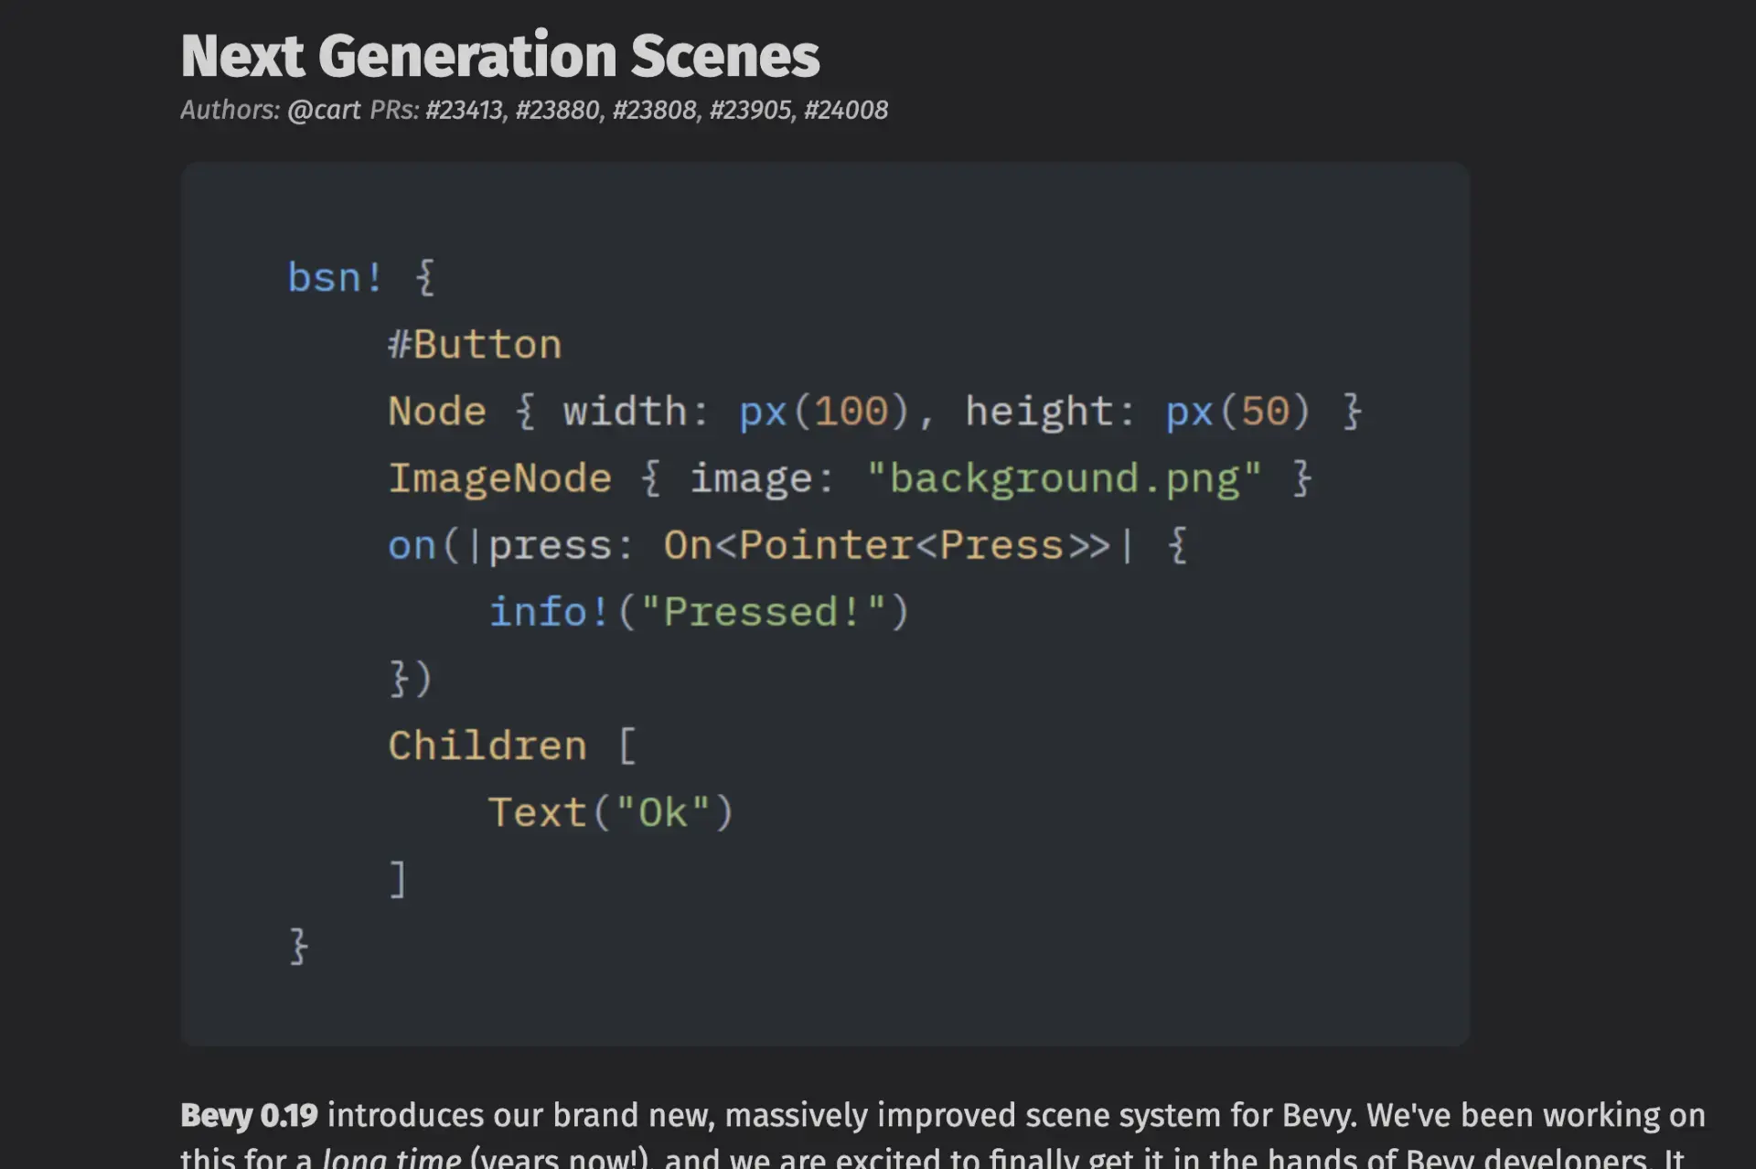
Task: Open pull request #23413
Action: tap(464, 110)
